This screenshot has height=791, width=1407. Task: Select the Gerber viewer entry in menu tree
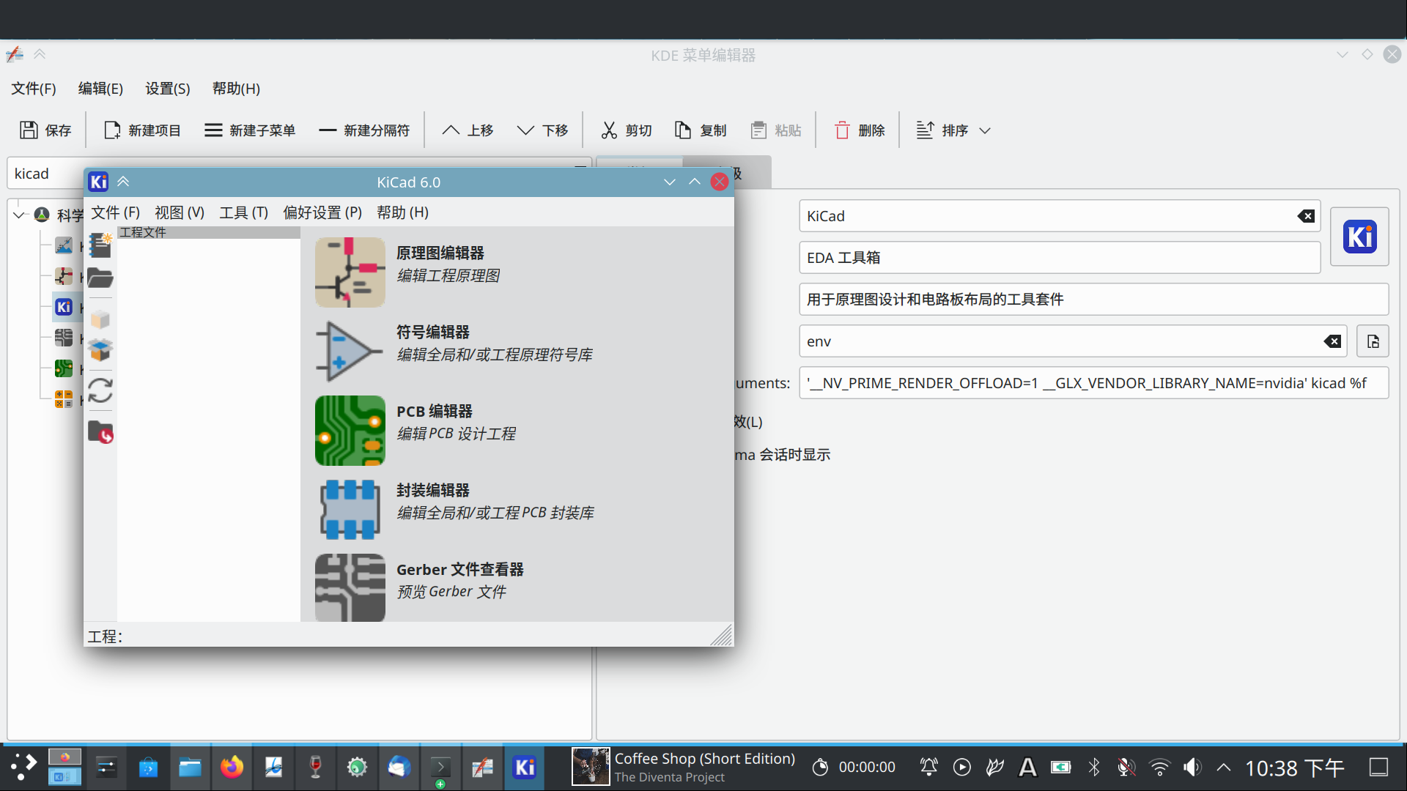point(64,338)
